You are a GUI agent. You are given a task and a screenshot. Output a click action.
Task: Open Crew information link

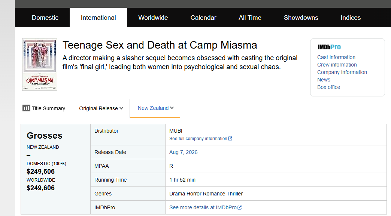coord(337,65)
